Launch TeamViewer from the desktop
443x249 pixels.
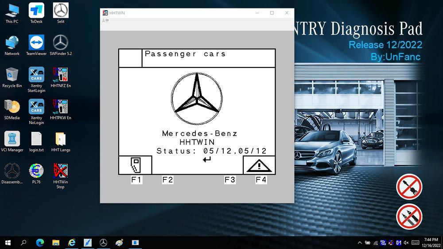pyautogui.click(x=36, y=45)
